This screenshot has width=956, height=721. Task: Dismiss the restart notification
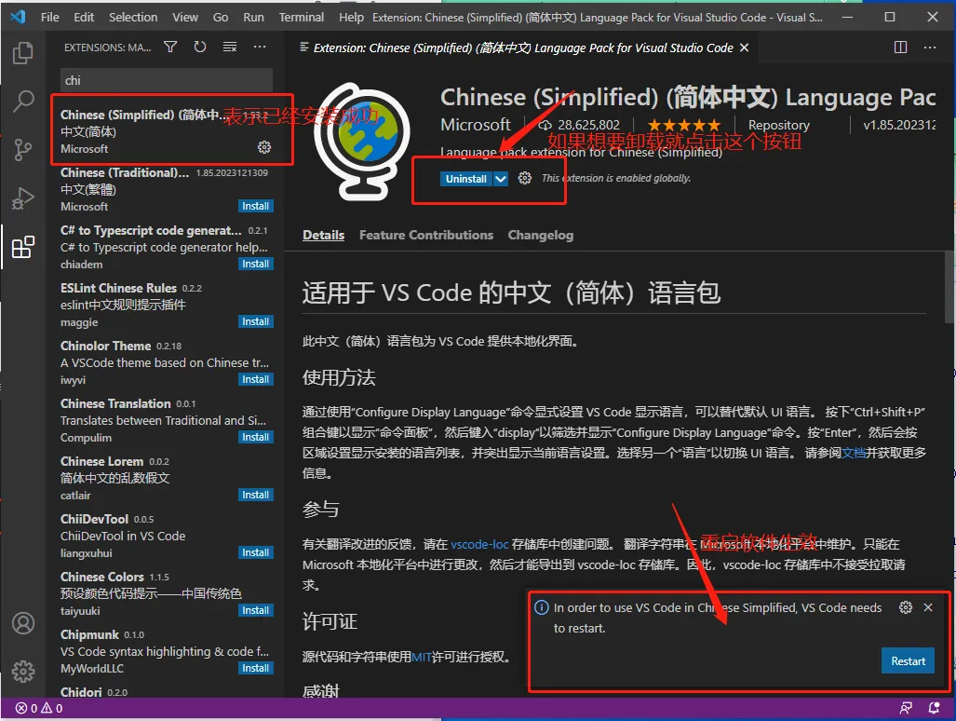click(x=928, y=607)
